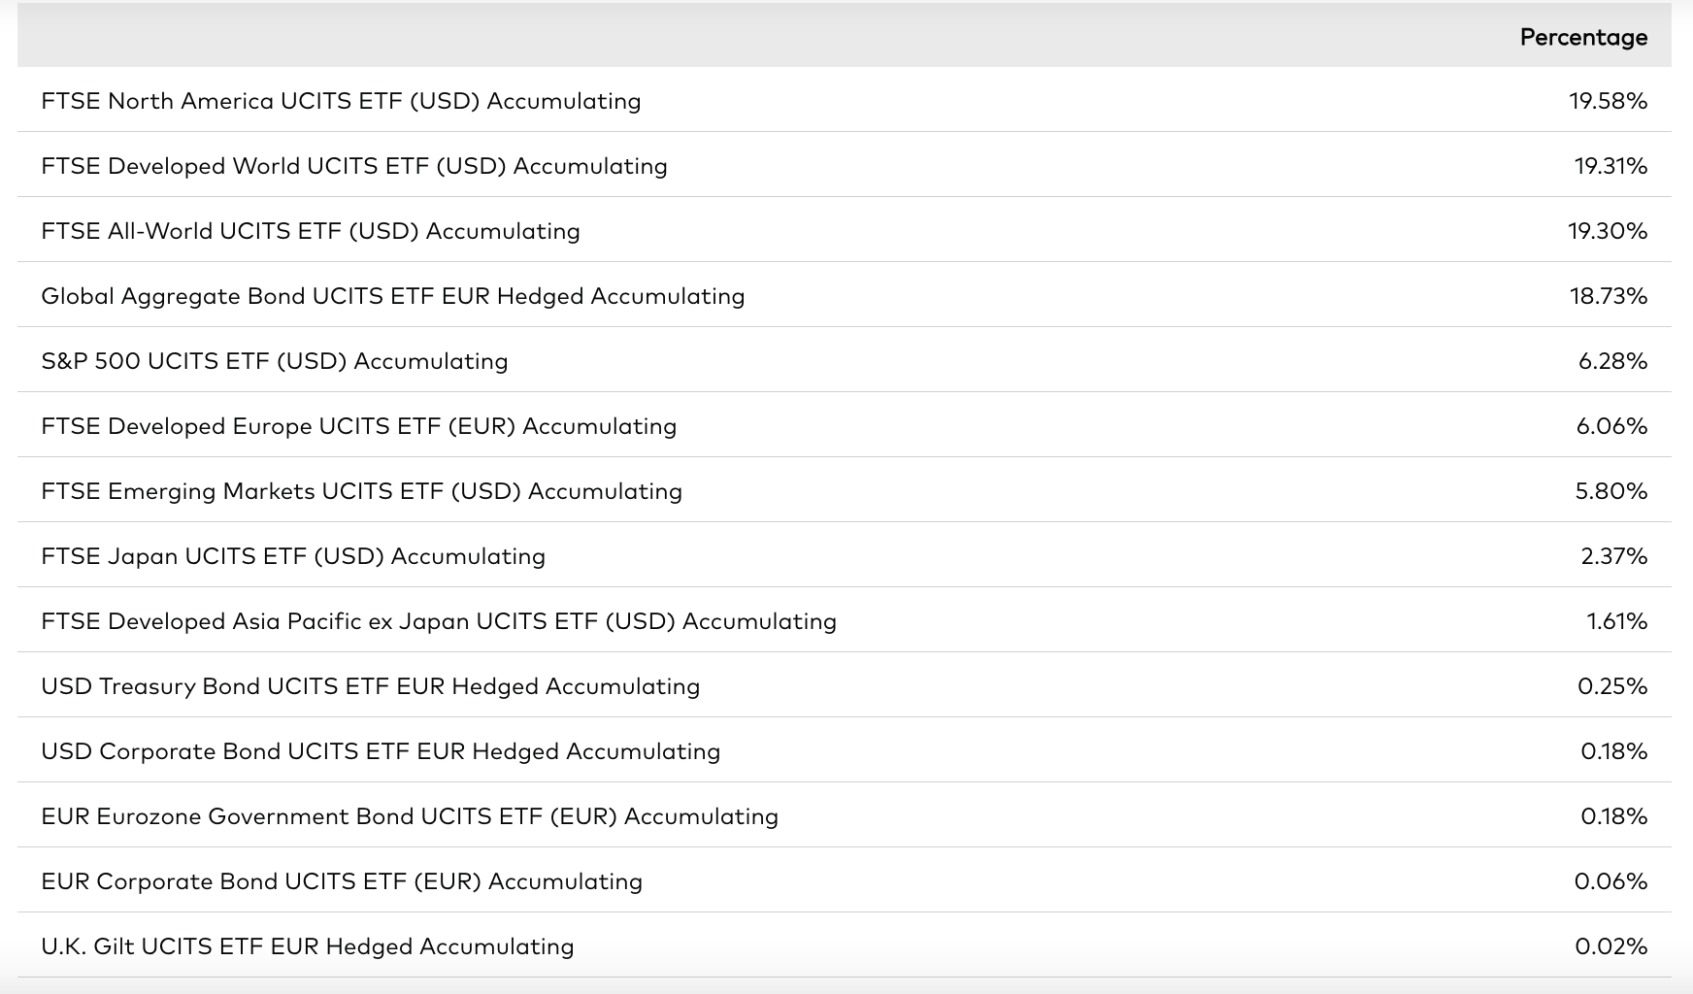Select FTSE Japan UCITS ETF (USD) Accumulating
Image resolution: width=1693 pixels, height=994 pixels.
click(293, 556)
